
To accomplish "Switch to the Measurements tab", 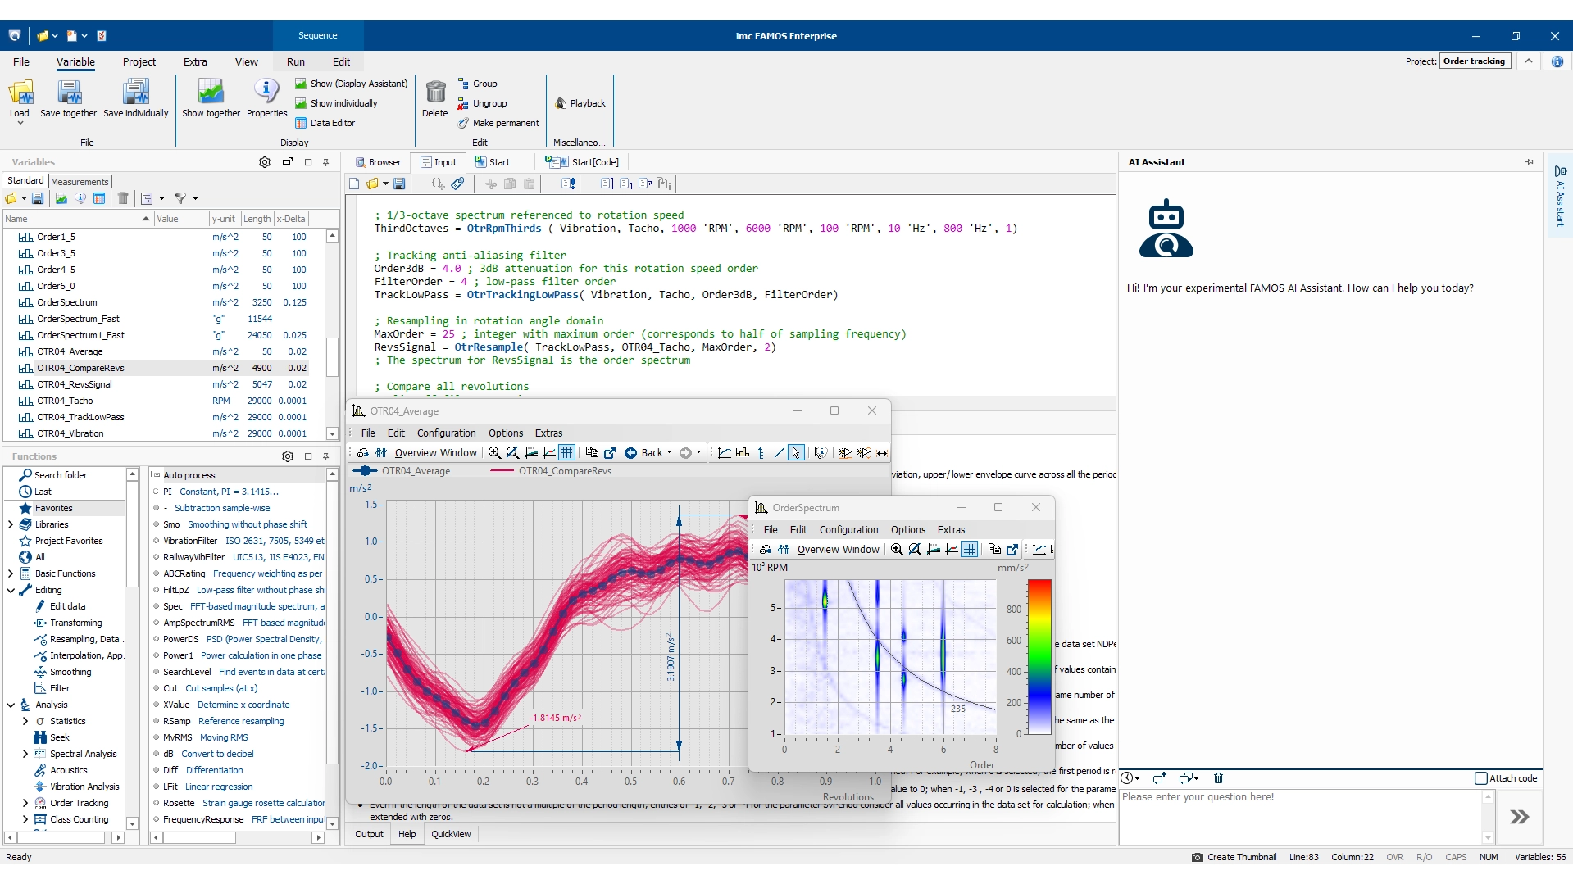I will 80,181.
